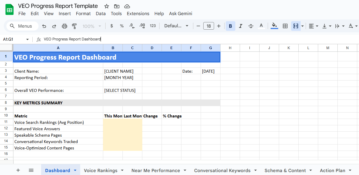The height and width of the screenshot is (175, 359).
Task: Open the horizontal align dropdown
Action: [x=313, y=26]
